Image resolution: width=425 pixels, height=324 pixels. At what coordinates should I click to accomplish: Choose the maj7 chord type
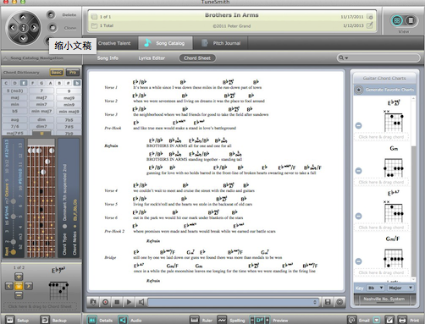pyautogui.click(x=41, y=97)
